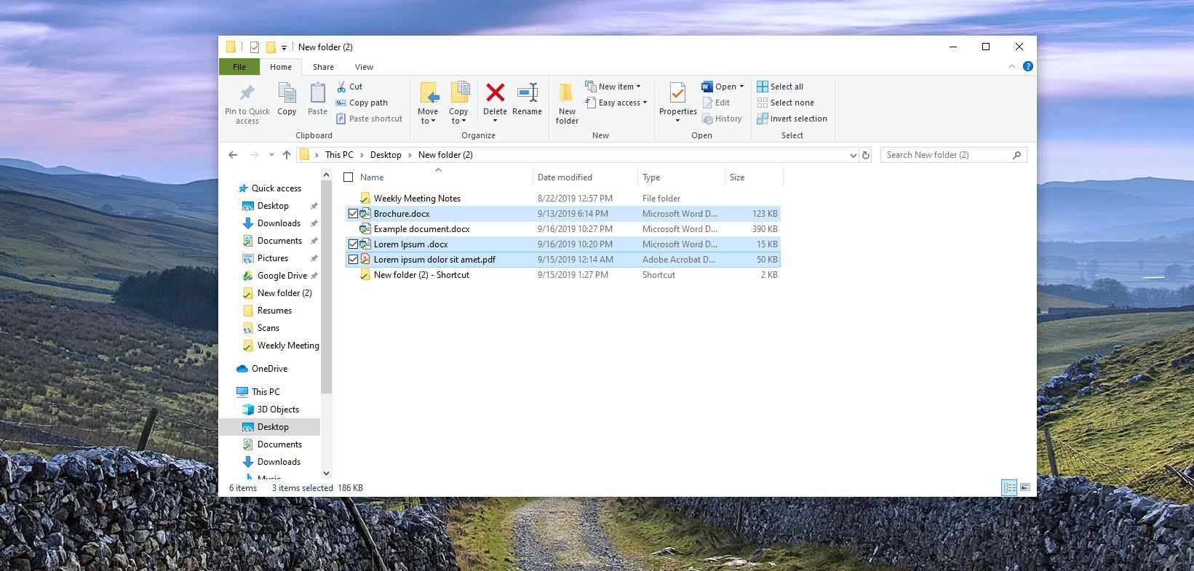The height and width of the screenshot is (571, 1194).
Task: Open the File tab
Action: point(239,67)
